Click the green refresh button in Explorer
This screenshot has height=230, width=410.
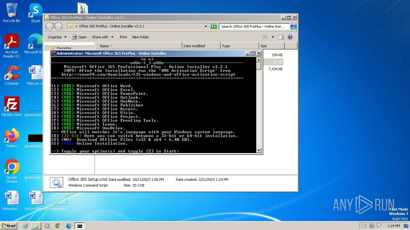coord(214,27)
